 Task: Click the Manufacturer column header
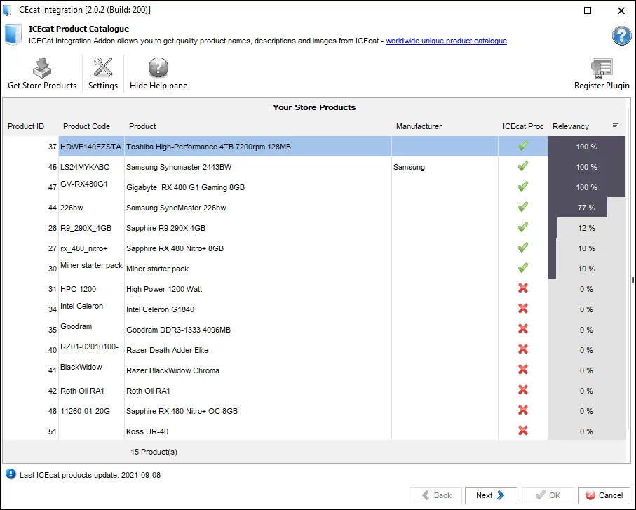click(x=419, y=126)
